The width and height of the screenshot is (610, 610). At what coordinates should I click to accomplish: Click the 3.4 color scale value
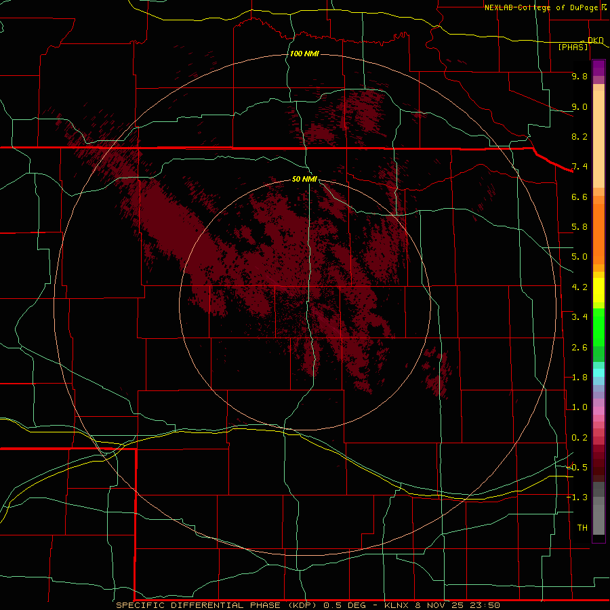coord(579,317)
